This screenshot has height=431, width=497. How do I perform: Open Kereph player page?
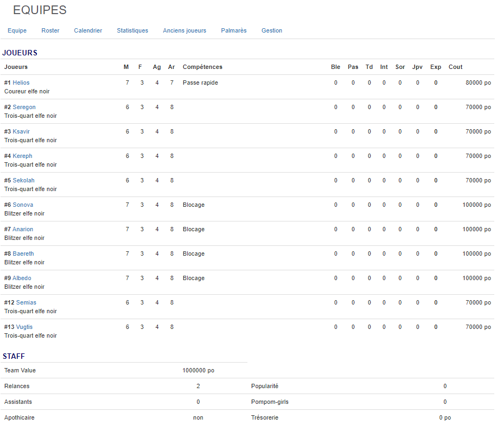(22, 156)
